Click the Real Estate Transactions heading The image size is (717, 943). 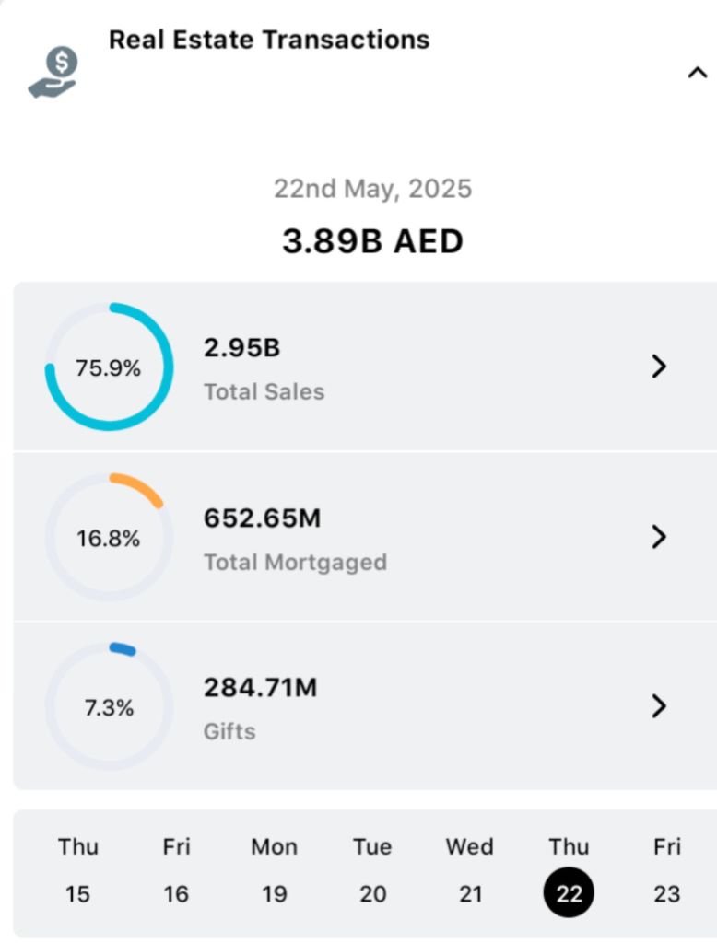click(x=269, y=40)
